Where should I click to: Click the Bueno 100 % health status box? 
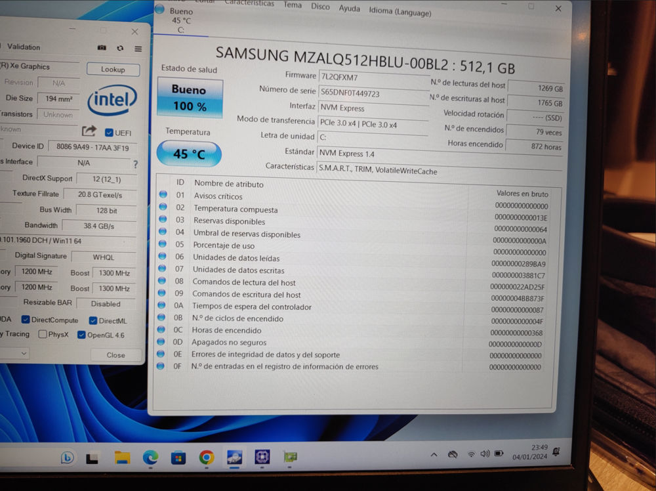(x=190, y=98)
